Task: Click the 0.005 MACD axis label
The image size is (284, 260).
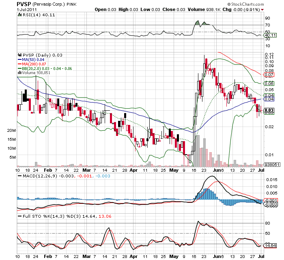Action: [272, 193]
